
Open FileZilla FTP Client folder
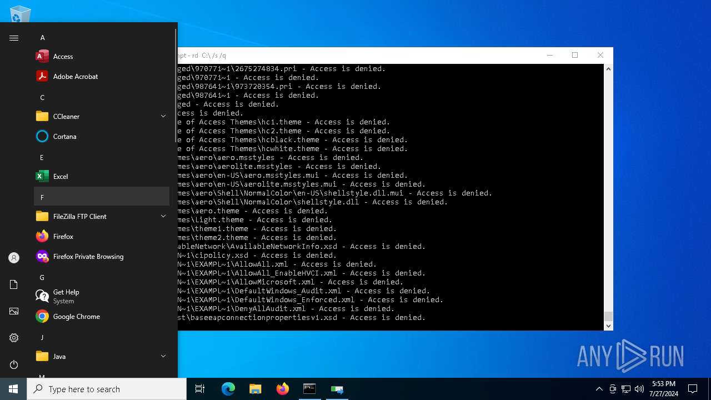point(102,217)
